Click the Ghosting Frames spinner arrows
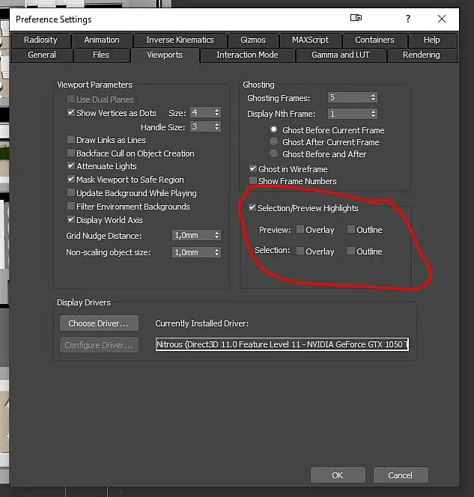 pos(373,97)
